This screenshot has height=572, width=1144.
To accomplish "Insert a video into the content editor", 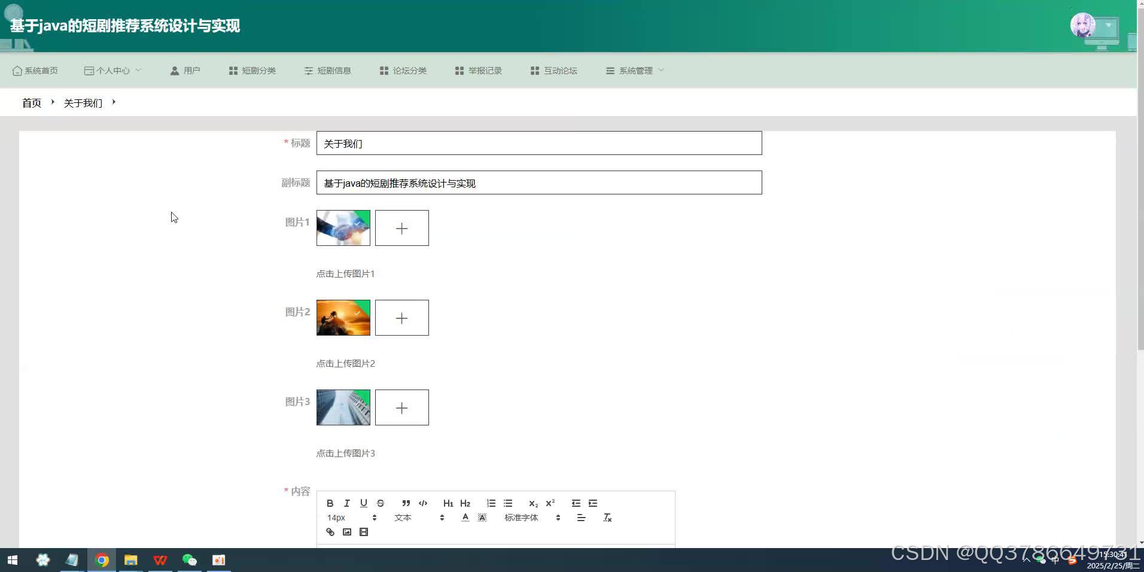I will [364, 532].
